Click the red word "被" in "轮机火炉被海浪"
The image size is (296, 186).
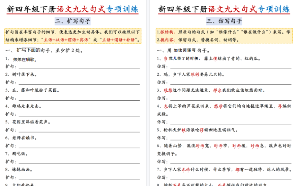coord(184,130)
